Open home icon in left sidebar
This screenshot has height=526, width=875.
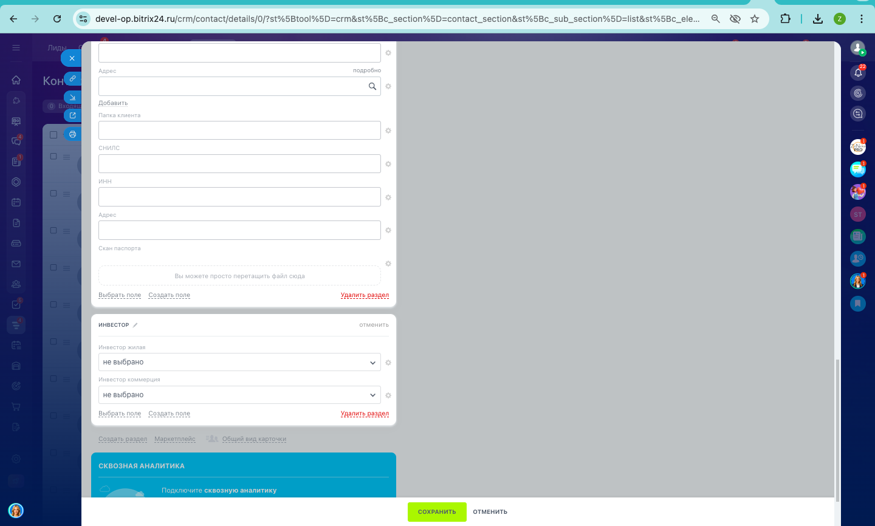click(16, 80)
